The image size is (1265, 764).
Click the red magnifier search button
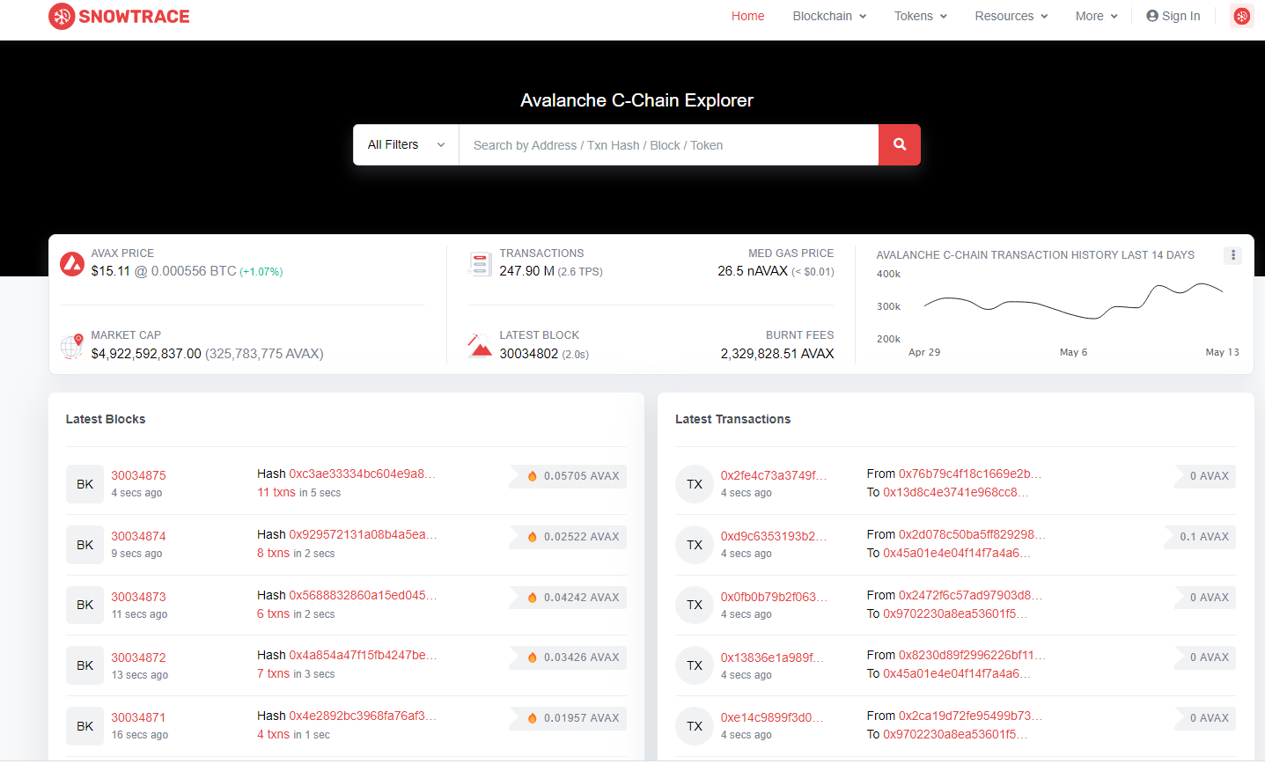(899, 144)
